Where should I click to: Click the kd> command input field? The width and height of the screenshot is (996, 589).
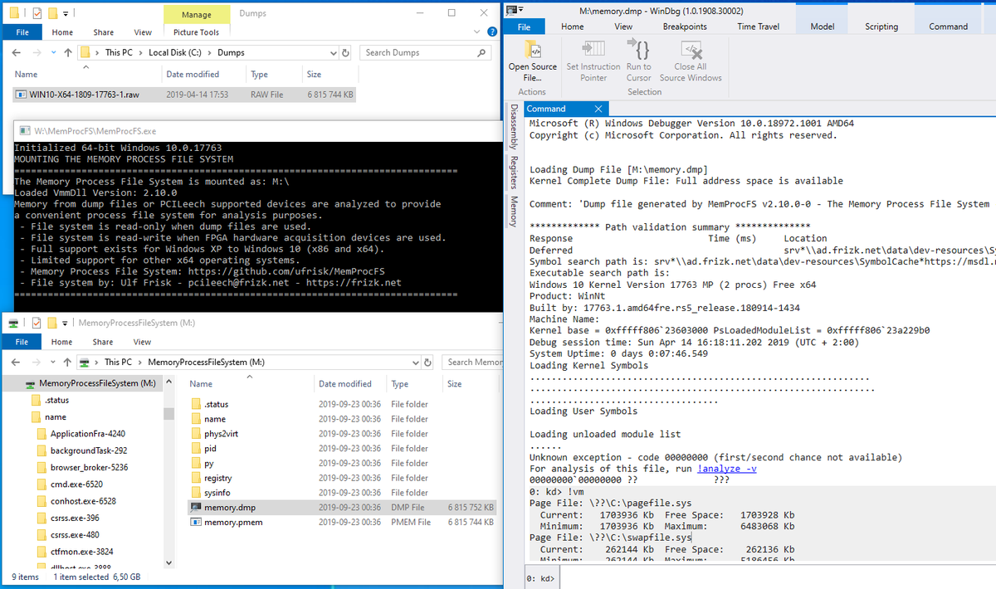point(777,577)
